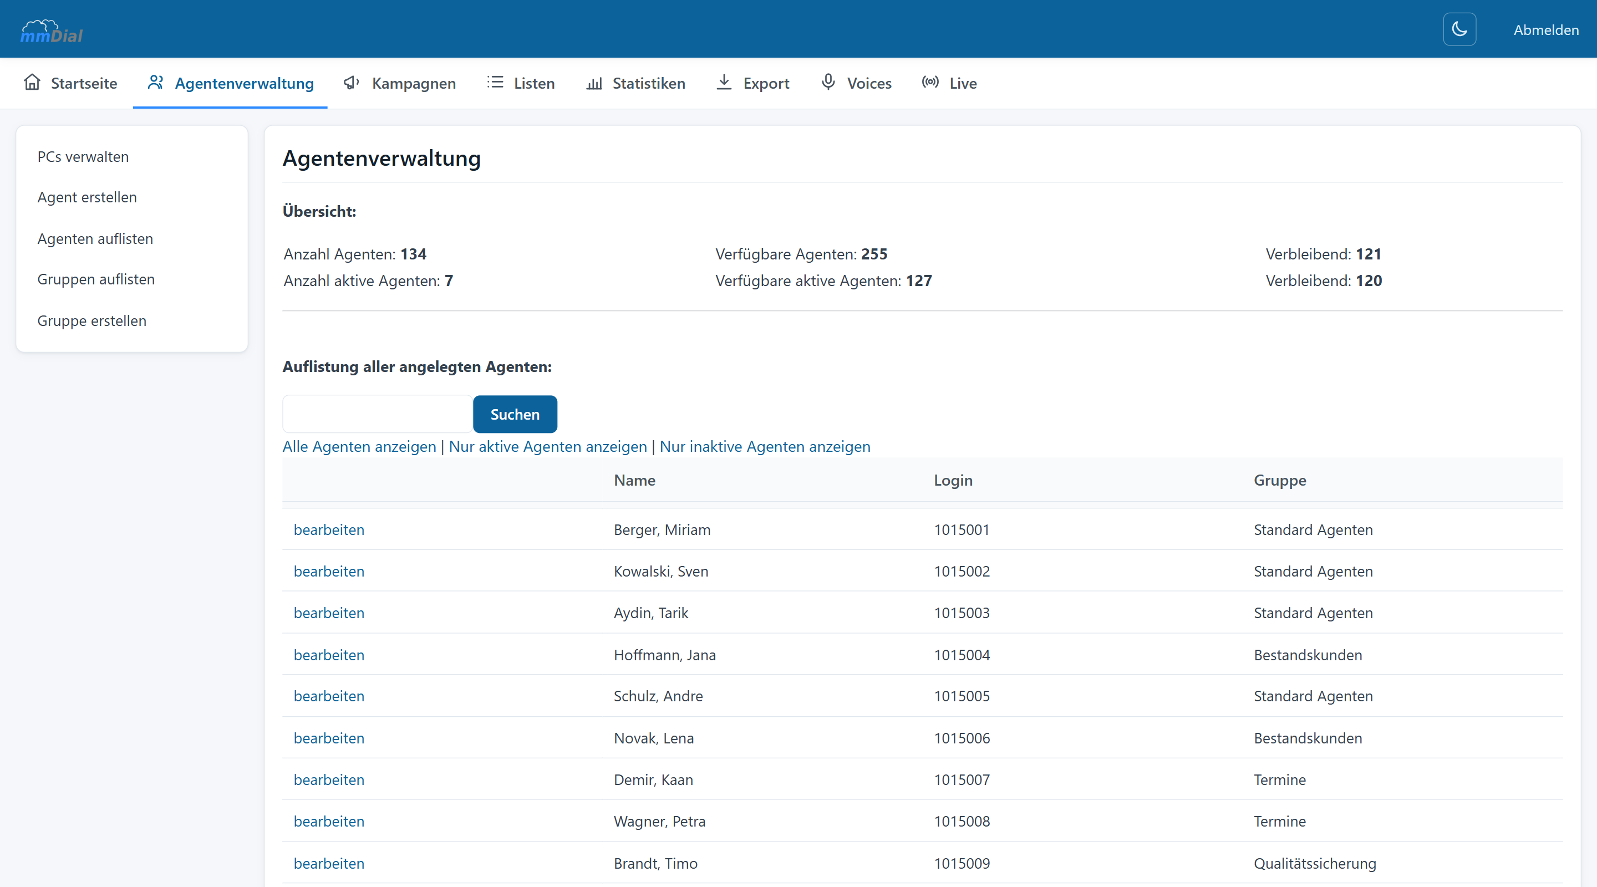
Task: Edit agent Brandt, Timo via bearbeiten
Action: point(329,863)
